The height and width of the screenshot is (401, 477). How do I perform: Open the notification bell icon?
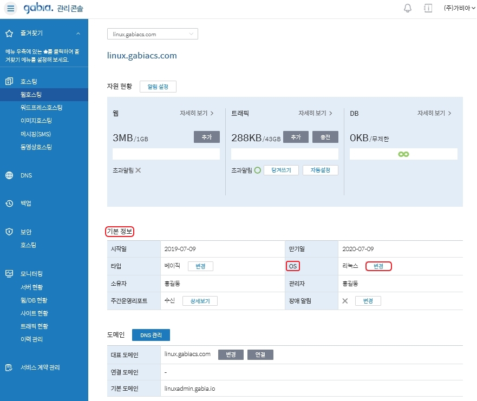point(408,8)
